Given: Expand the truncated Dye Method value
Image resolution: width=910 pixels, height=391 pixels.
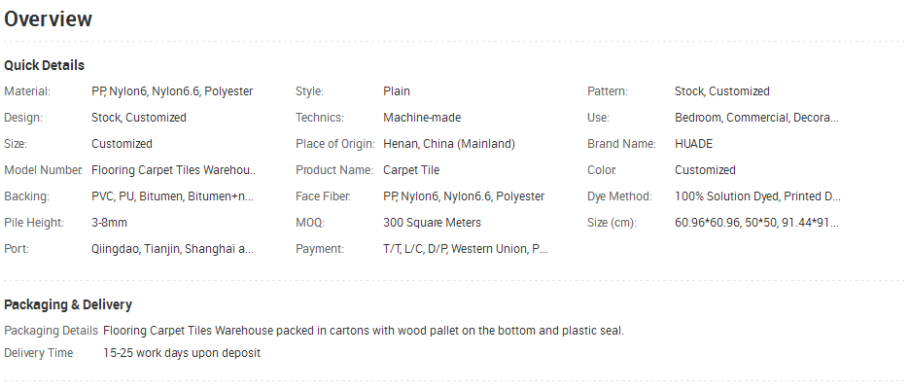Looking at the screenshot, I should [x=757, y=196].
